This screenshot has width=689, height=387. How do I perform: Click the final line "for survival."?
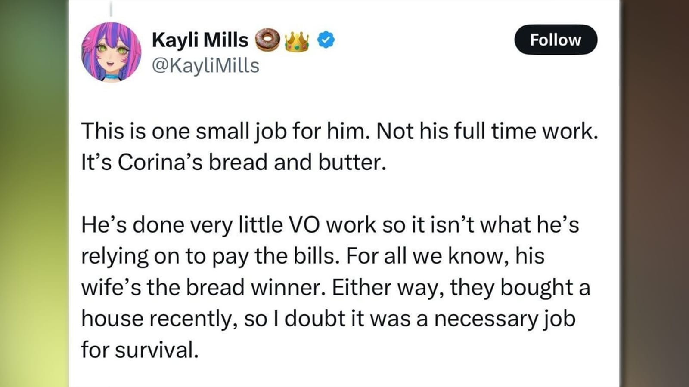click(140, 350)
